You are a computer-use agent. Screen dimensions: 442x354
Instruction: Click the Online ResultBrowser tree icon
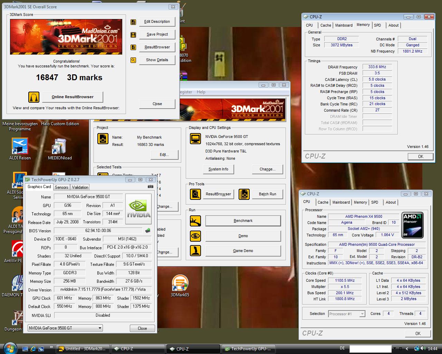(34, 97)
